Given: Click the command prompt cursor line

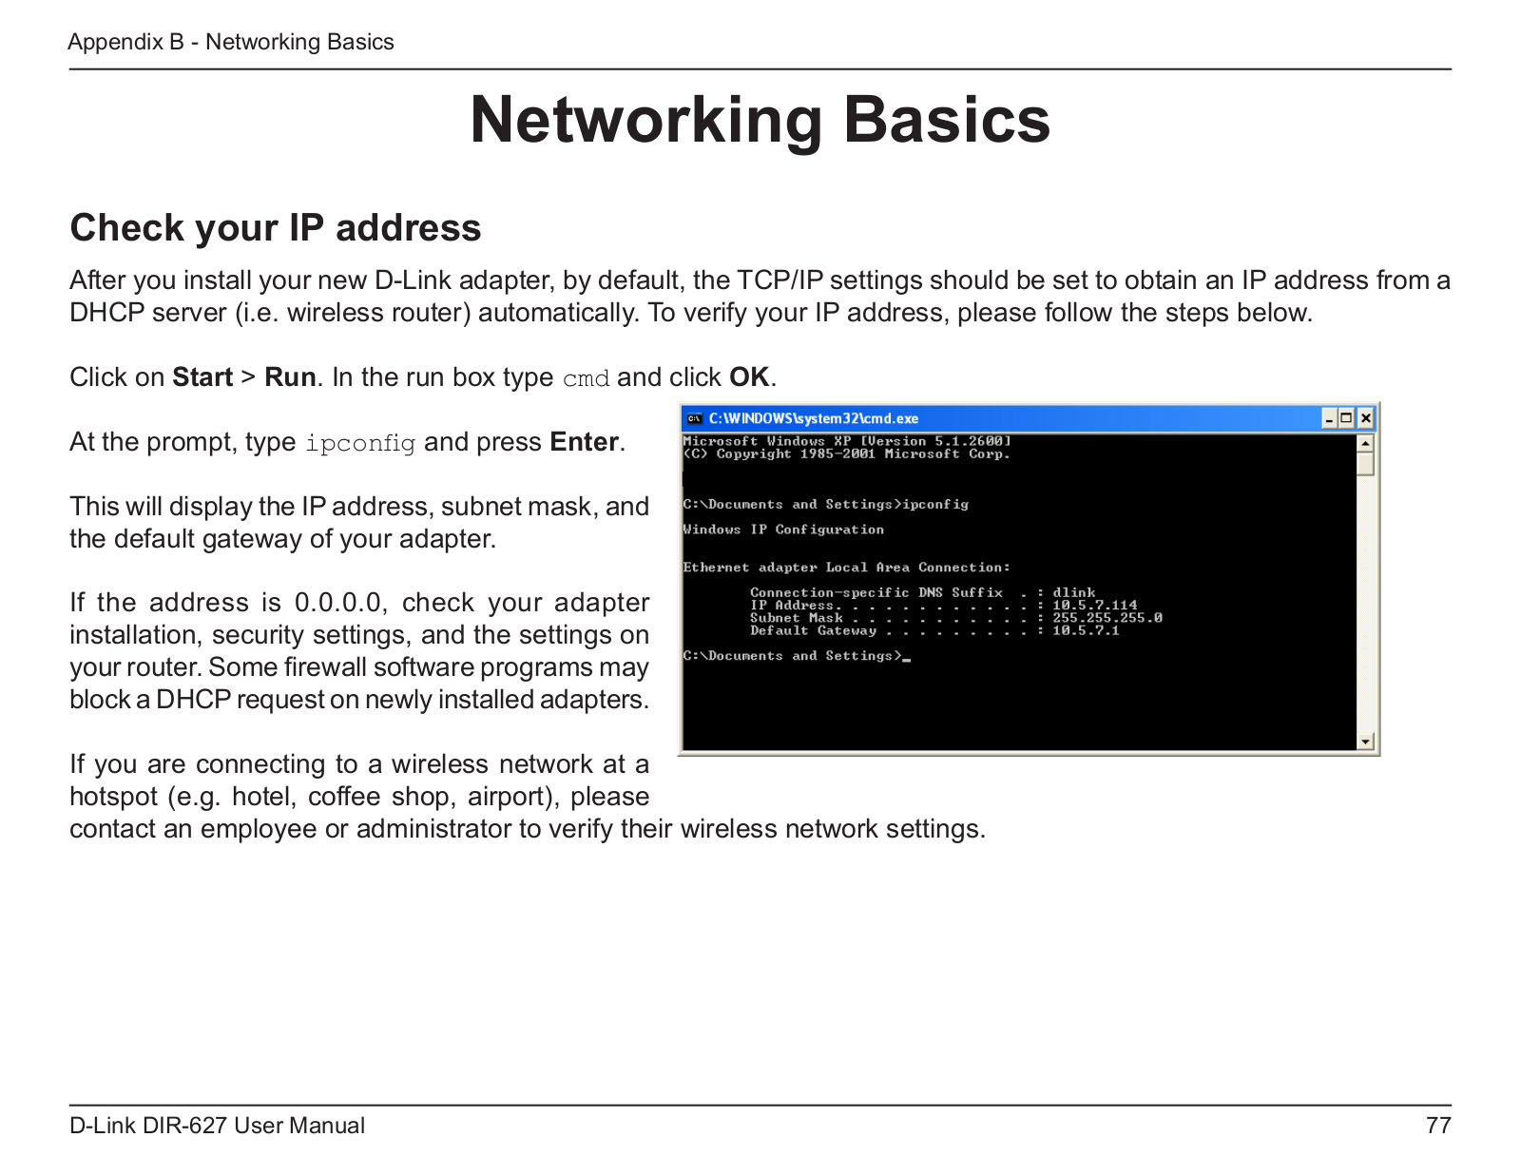Looking at the screenshot, I should 797,656.
